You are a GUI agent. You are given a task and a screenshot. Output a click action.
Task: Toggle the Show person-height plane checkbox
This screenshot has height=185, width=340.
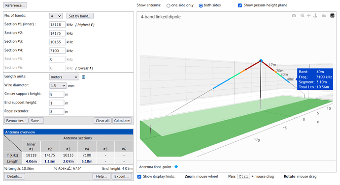(x=240, y=5)
